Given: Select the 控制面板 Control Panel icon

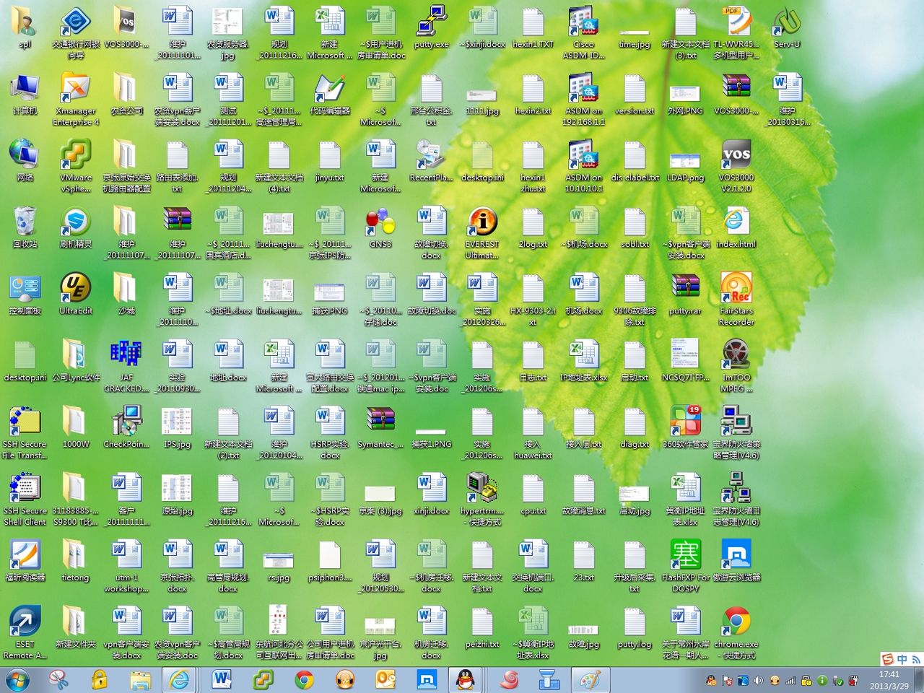Looking at the screenshot, I should (25, 295).
